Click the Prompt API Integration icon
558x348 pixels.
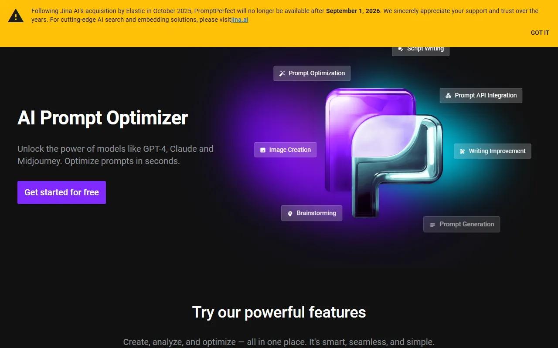448,96
